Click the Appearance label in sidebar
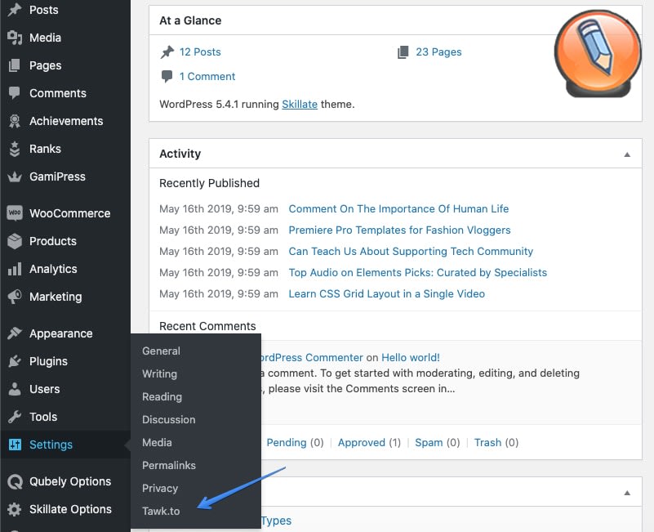654x532 pixels. tap(61, 333)
